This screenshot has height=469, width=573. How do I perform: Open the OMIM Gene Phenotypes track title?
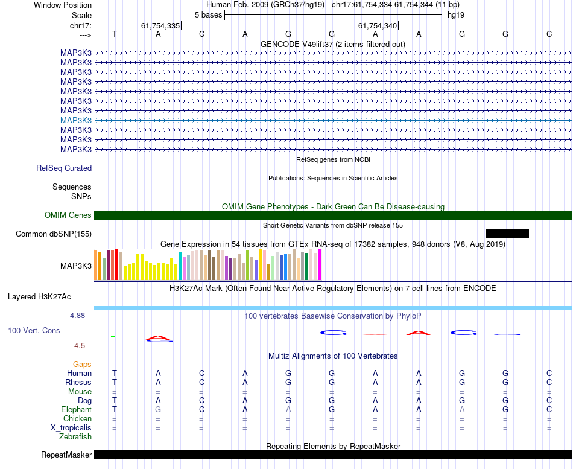[x=333, y=206]
